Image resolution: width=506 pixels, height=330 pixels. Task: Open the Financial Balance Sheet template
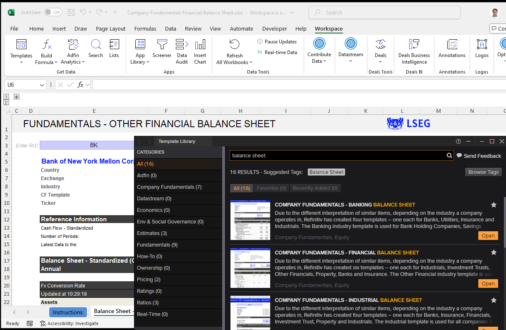[x=488, y=283]
